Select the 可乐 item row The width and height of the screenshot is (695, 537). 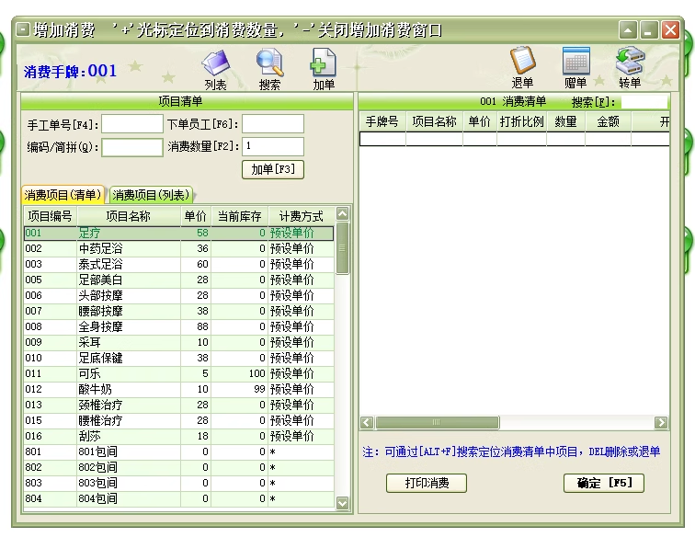click(178, 374)
